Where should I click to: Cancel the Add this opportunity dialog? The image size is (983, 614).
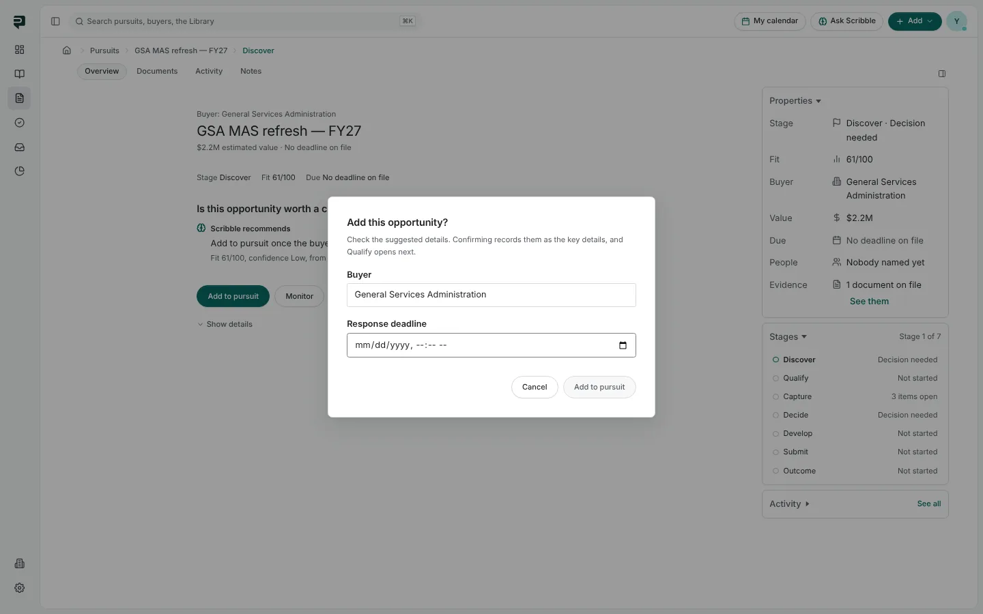pyautogui.click(x=535, y=387)
